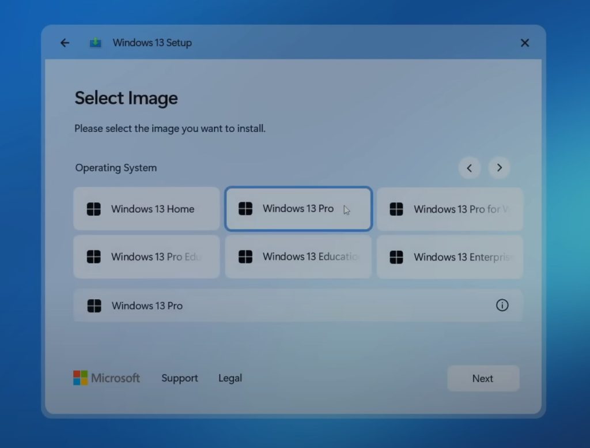
Task: Click the Windows logo on the Enterprise tile
Action: (397, 257)
